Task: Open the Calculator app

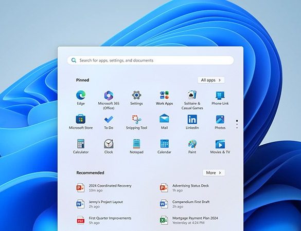Action: tap(81, 146)
